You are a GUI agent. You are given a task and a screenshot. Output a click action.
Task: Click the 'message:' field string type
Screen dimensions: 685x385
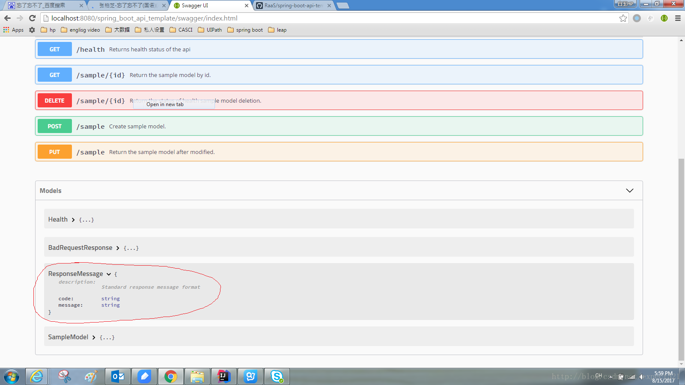tap(110, 305)
